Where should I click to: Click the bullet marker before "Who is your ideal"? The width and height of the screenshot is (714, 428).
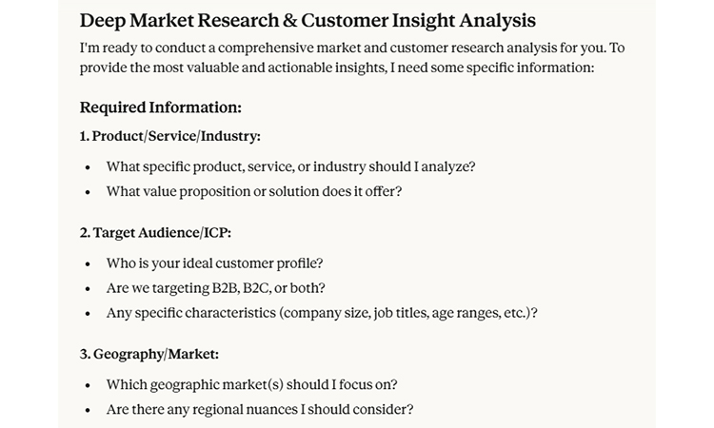tap(88, 264)
